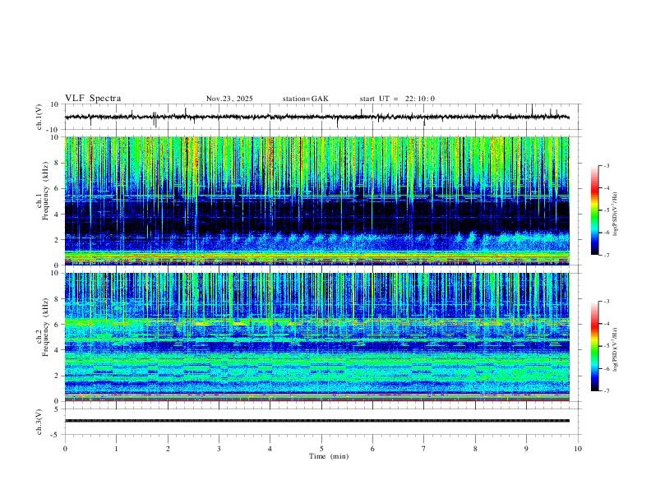Viewport: 651px width, 503px height.
Task: Click the ch.1 color scale bar
Action: point(595,210)
